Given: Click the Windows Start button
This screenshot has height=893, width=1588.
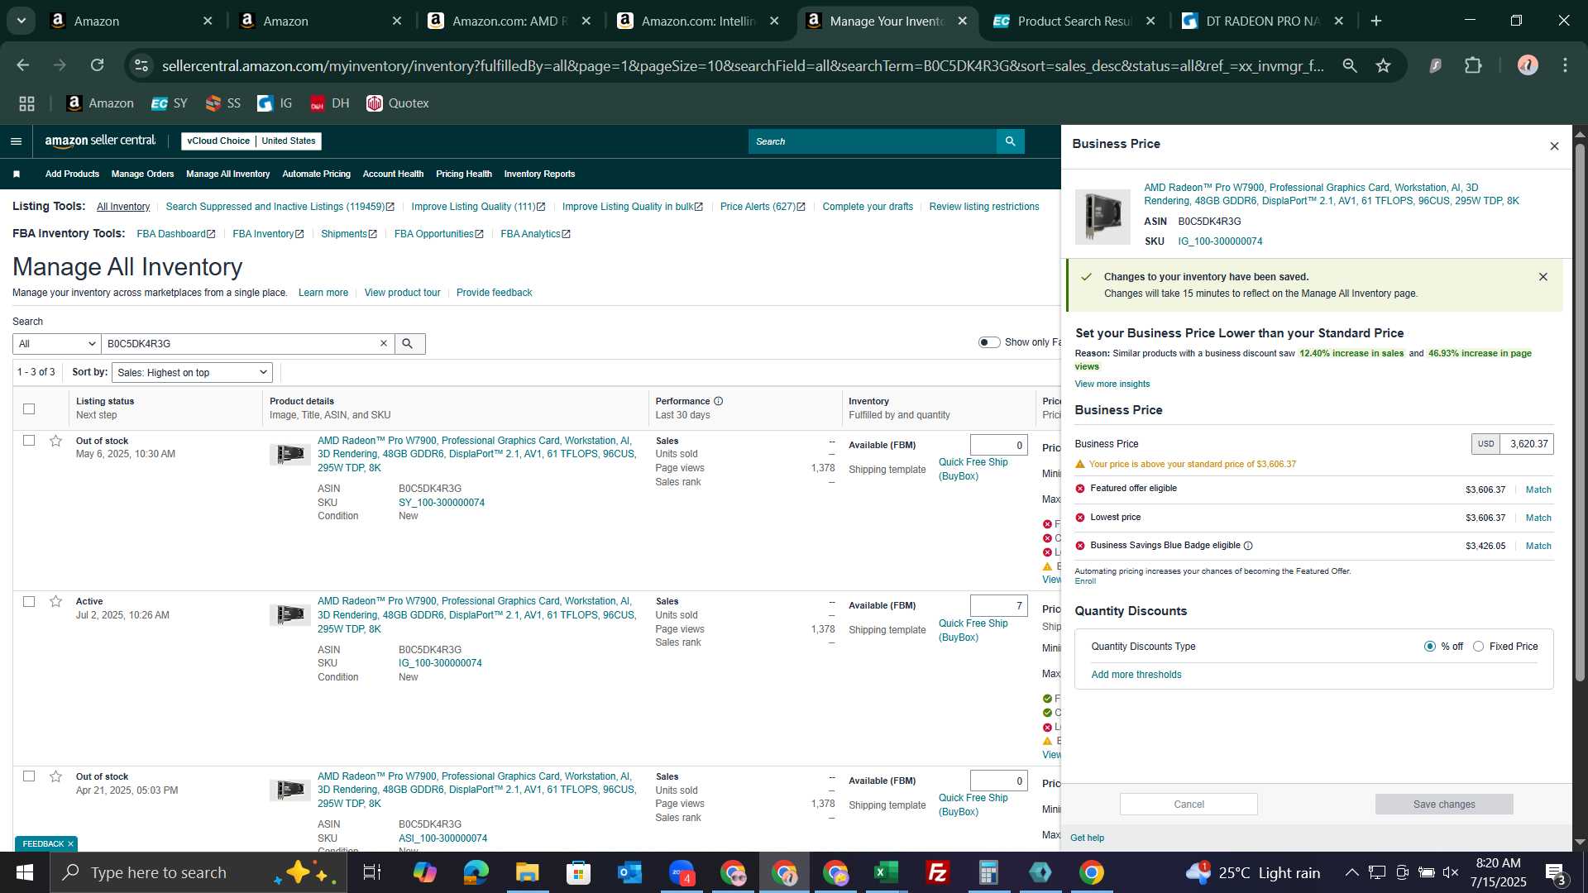Looking at the screenshot, I should pos(24,872).
